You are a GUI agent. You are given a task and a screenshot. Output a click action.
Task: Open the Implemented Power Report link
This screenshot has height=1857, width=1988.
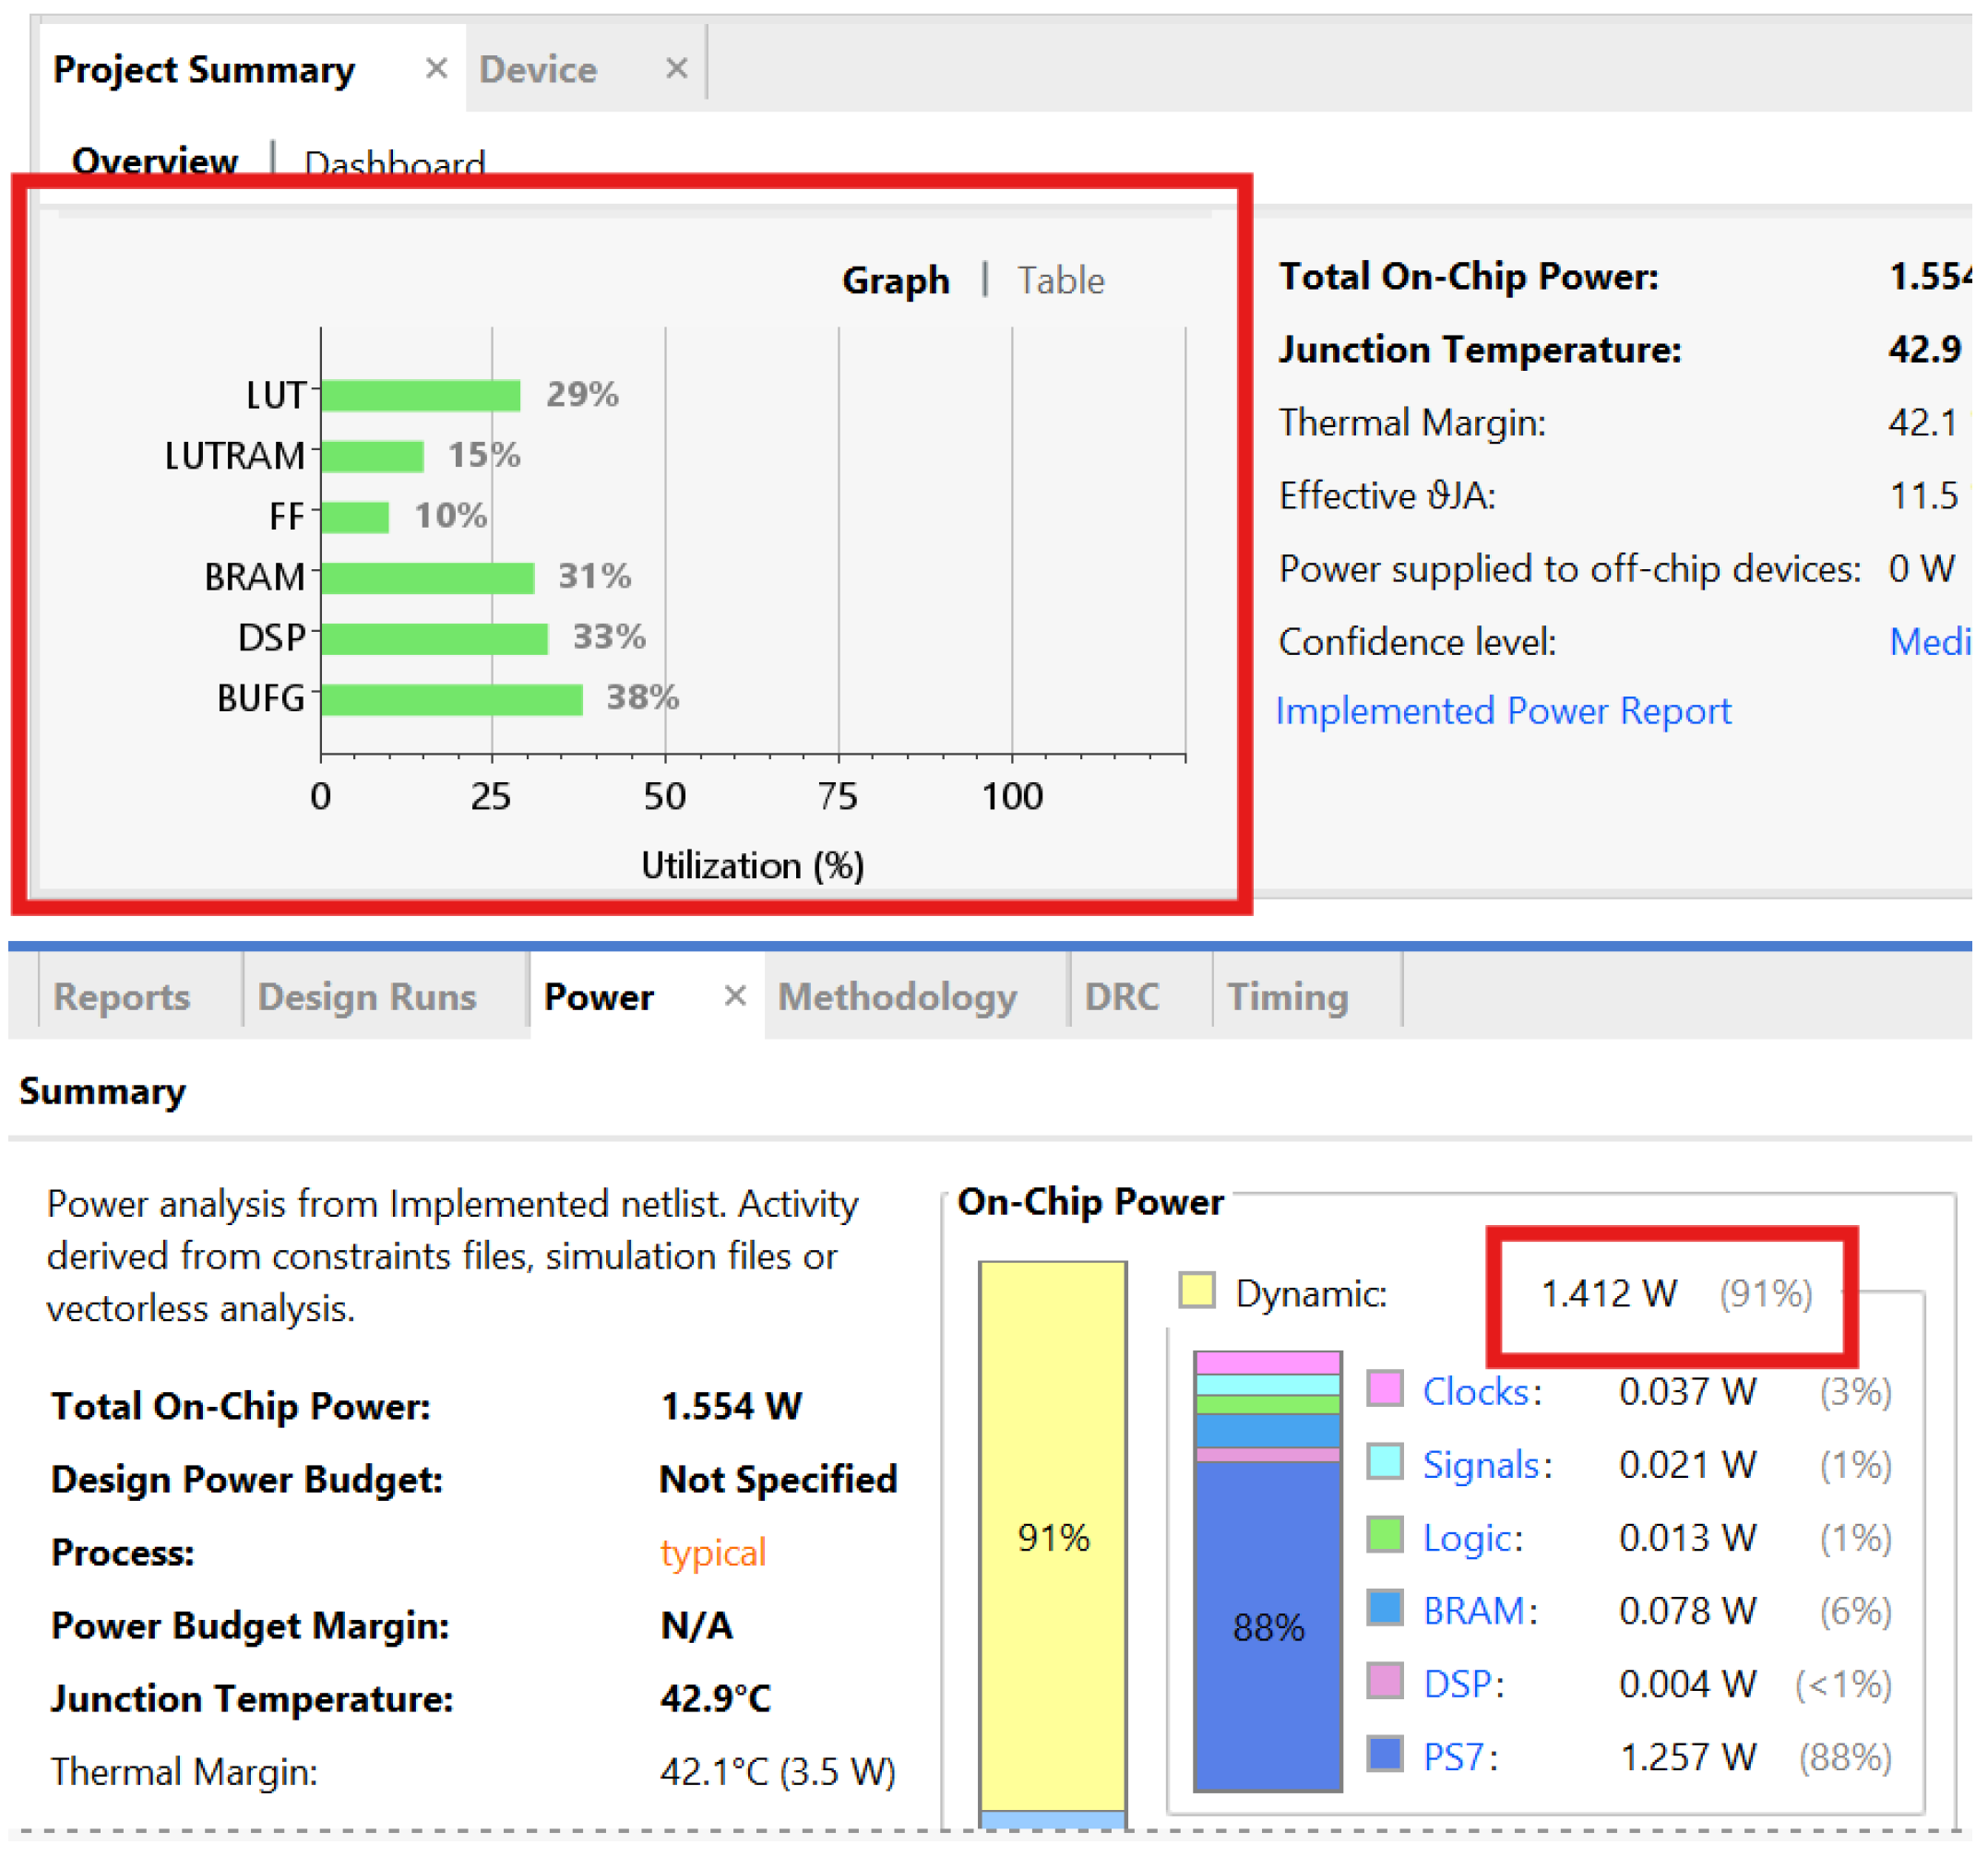click(1503, 711)
